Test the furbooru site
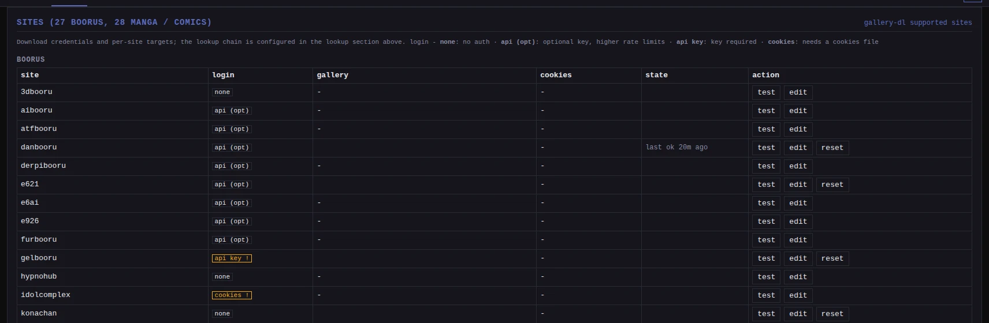The image size is (989, 323). 766,240
